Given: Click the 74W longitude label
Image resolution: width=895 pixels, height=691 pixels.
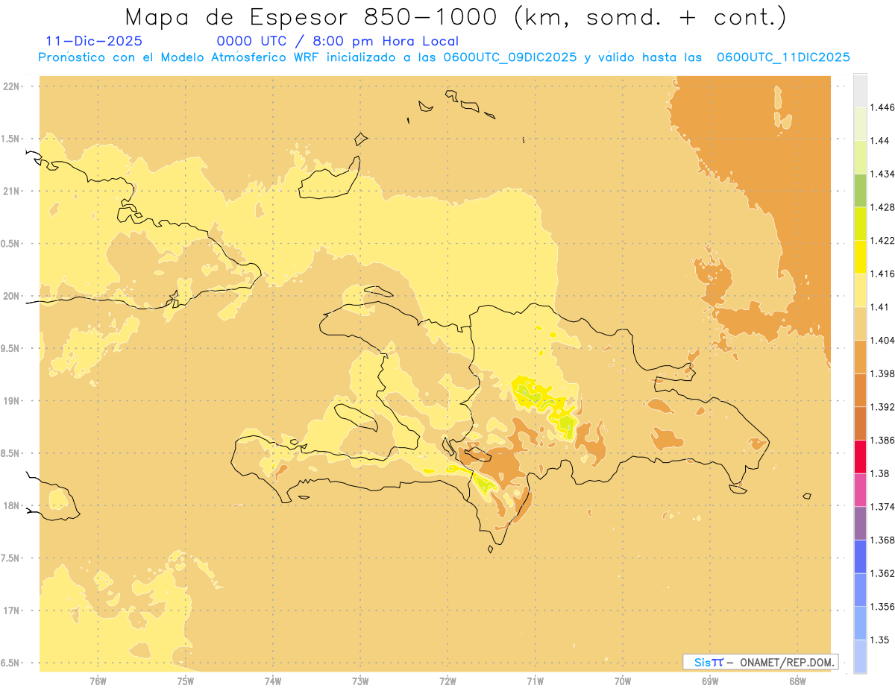Looking at the screenshot, I should coord(272,681).
